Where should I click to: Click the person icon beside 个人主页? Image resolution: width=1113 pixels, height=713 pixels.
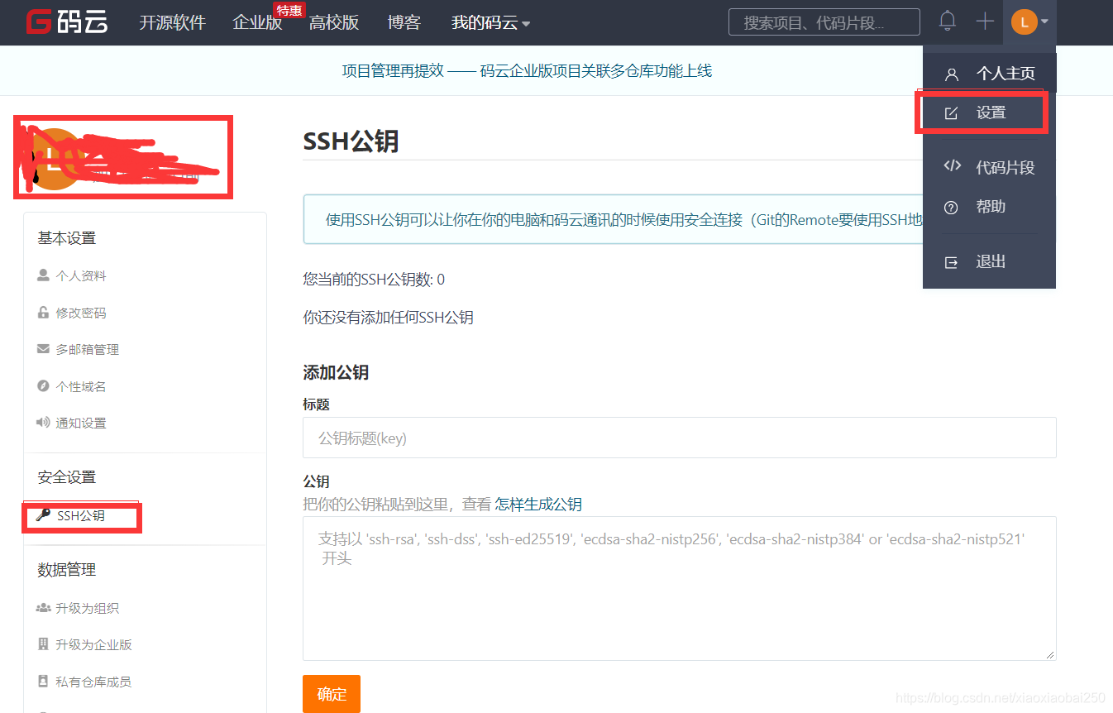pos(951,74)
